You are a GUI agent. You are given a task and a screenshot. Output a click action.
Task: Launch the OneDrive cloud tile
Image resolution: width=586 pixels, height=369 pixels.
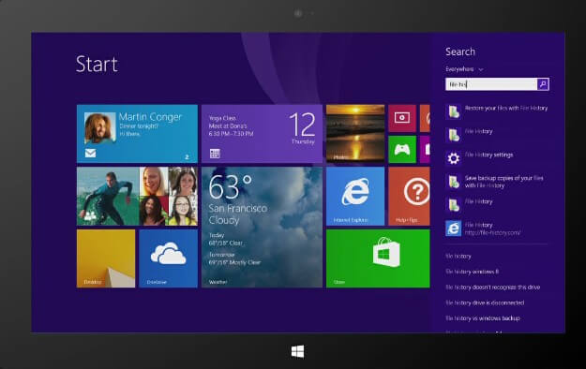click(x=168, y=258)
